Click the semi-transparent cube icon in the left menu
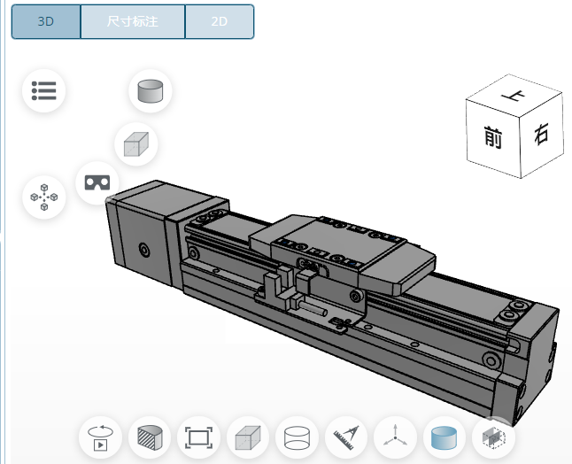 136,144
